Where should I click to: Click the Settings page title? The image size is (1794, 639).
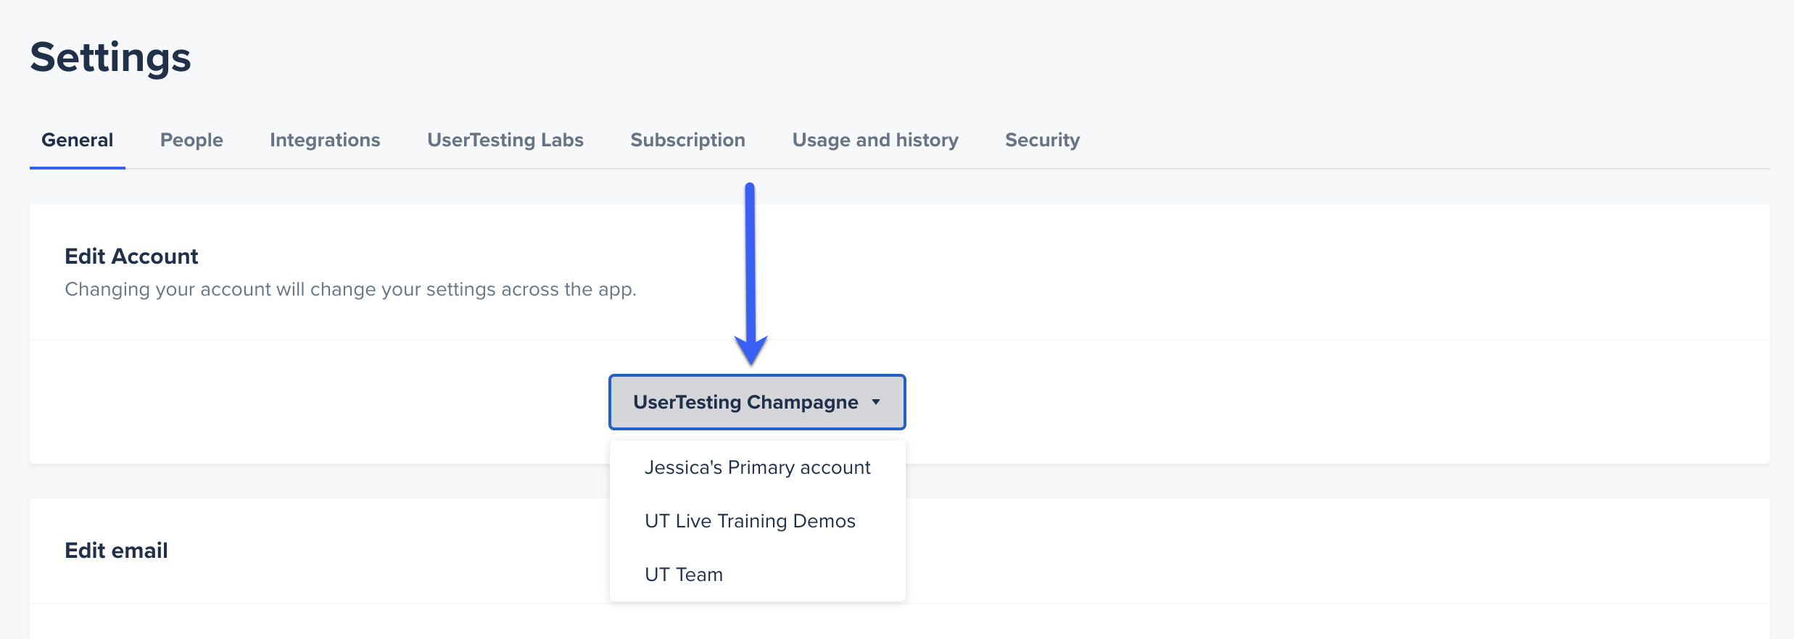pyautogui.click(x=110, y=58)
